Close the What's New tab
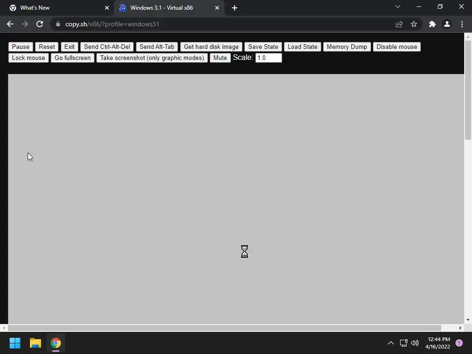Image resolution: width=472 pixels, height=354 pixels. [x=107, y=8]
